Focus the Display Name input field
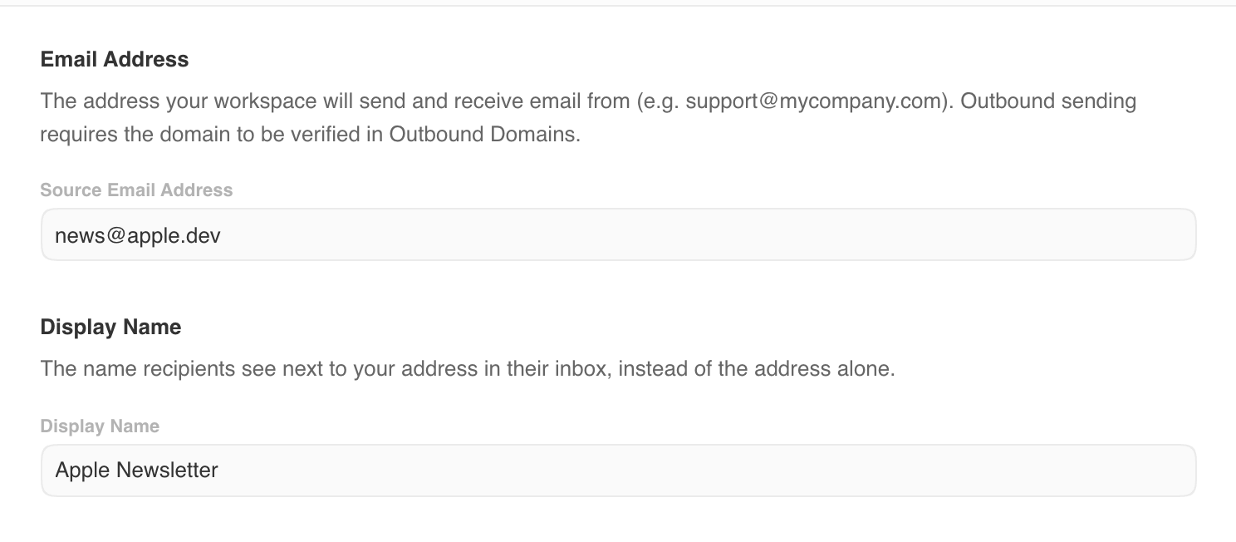This screenshot has width=1236, height=542. (x=618, y=471)
